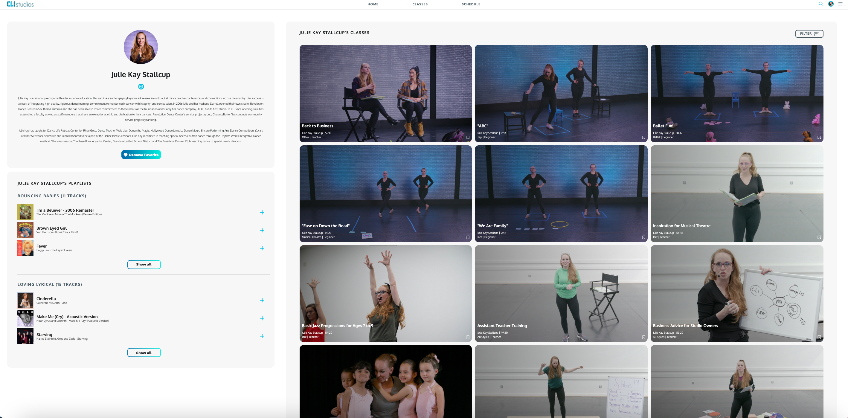Click the Starving album art
Screen dimensions: 848x418
[25, 336]
